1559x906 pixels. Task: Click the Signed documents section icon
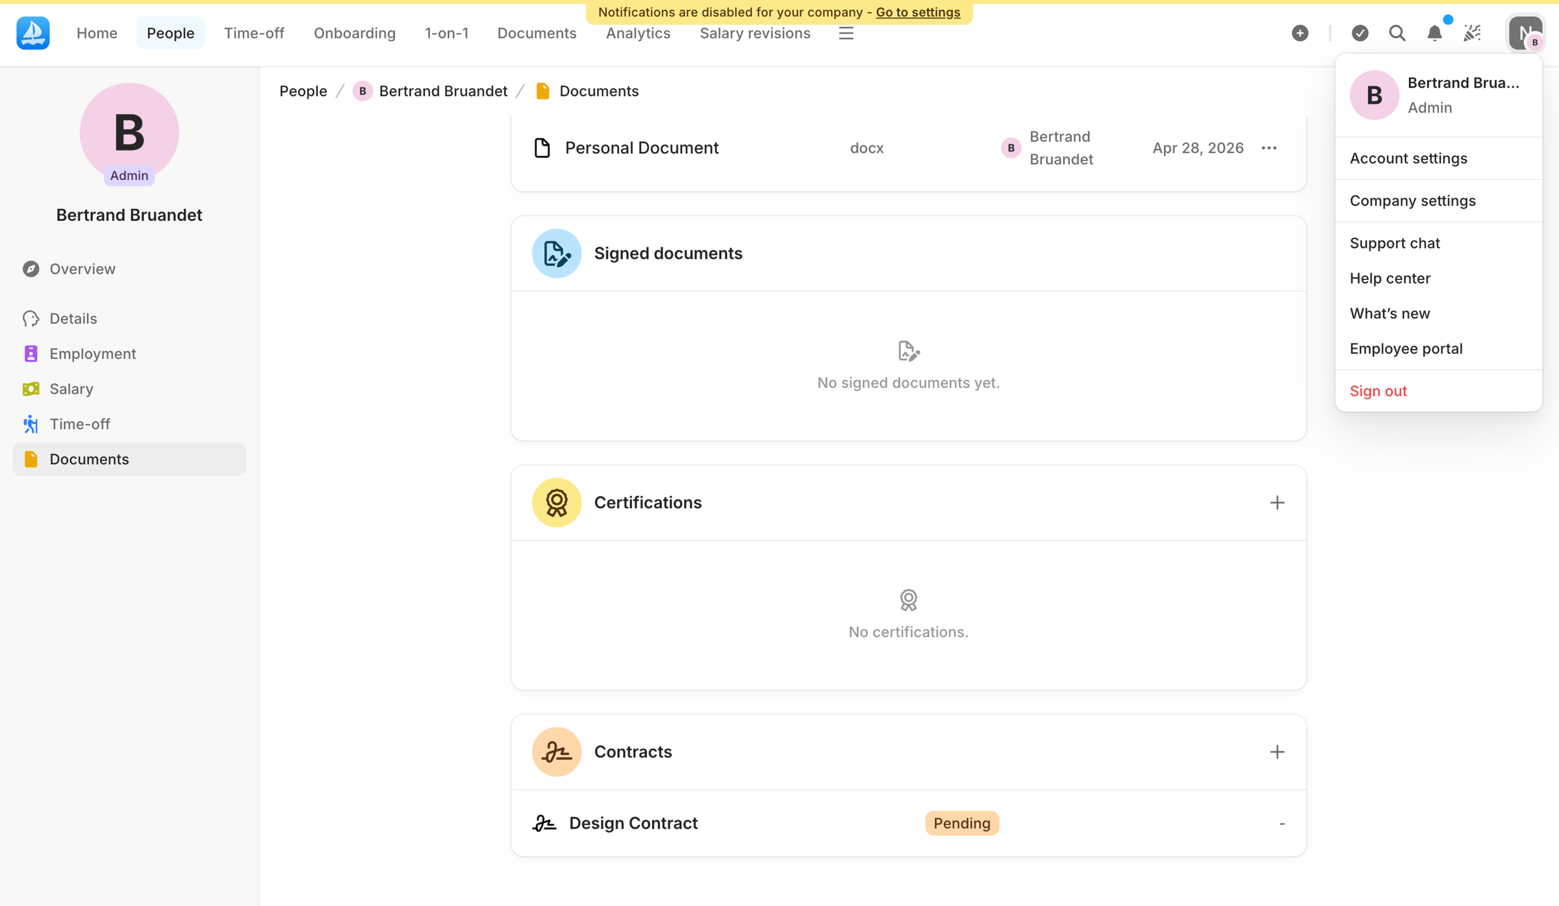[x=557, y=253]
